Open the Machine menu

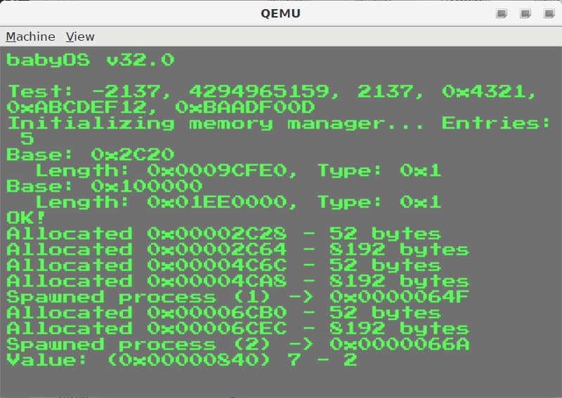pos(30,37)
